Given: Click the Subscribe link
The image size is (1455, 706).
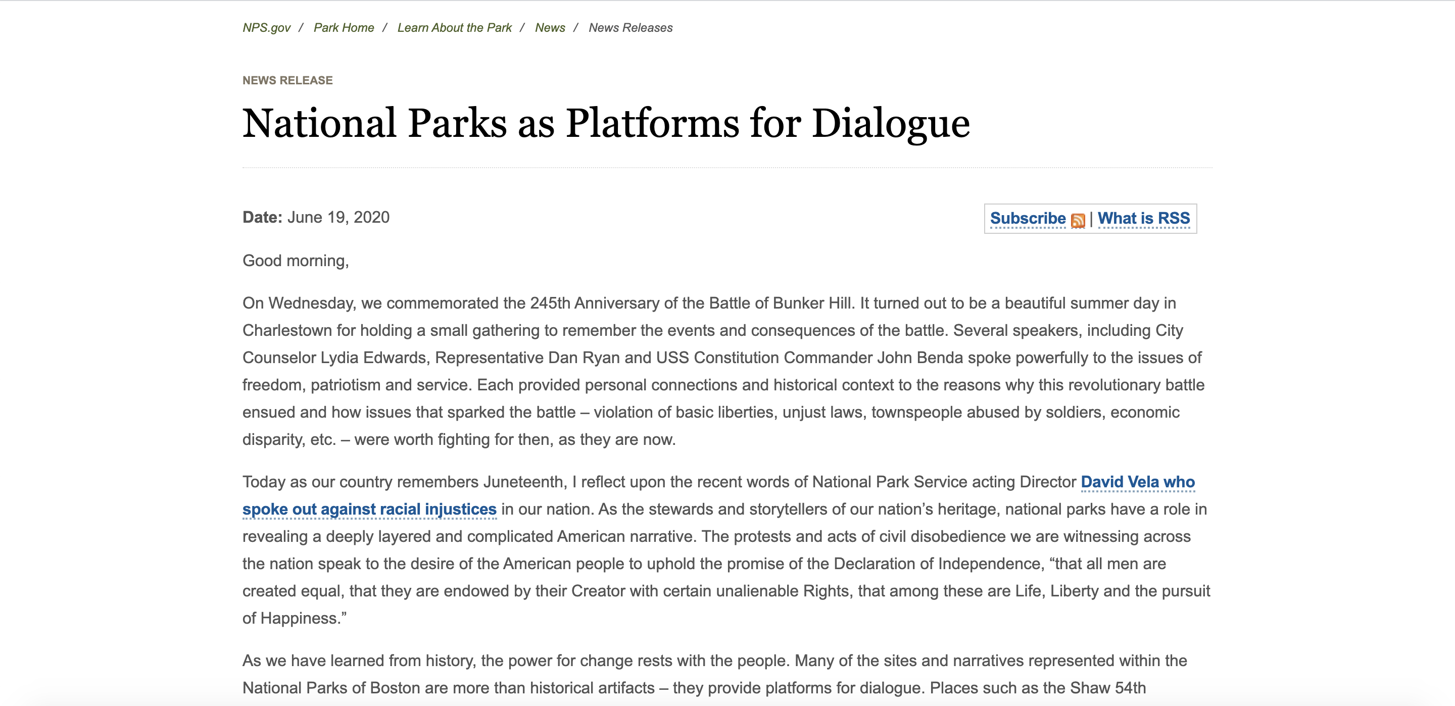Looking at the screenshot, I should tap(1028, 218).
